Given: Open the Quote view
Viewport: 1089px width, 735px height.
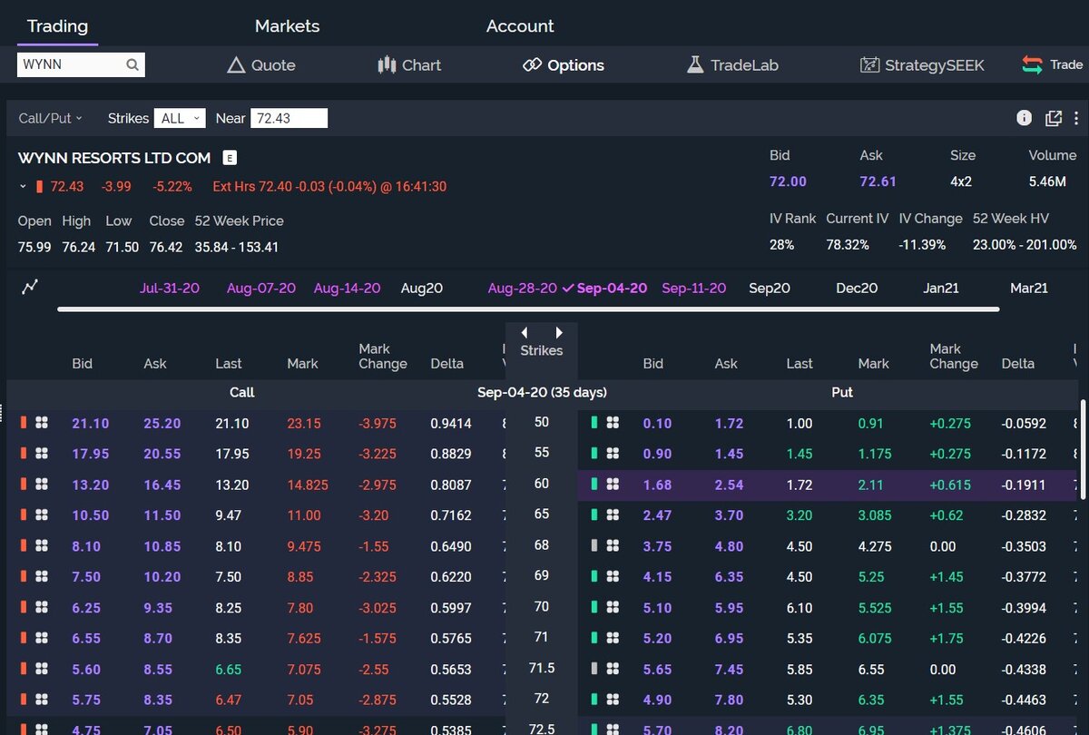Looking at the screenshot, I should click(261, 65).
